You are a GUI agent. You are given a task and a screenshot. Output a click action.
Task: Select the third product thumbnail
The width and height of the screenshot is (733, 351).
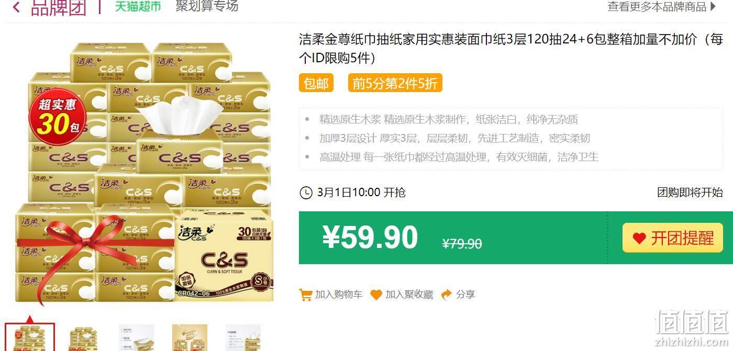(136, 338)
